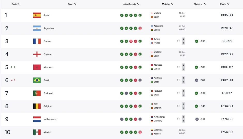
Task: Click the Argentina flag icon
Action: (37, 28)
